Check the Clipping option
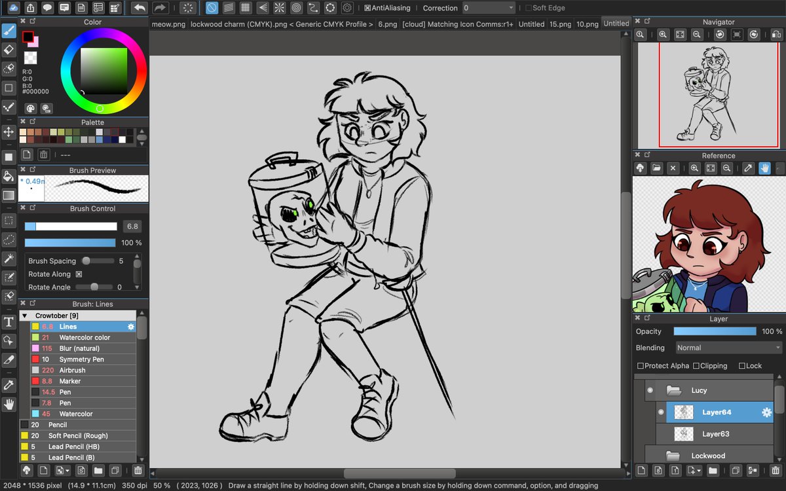Viewport: 786px width, 491px height. pos(696,366)
